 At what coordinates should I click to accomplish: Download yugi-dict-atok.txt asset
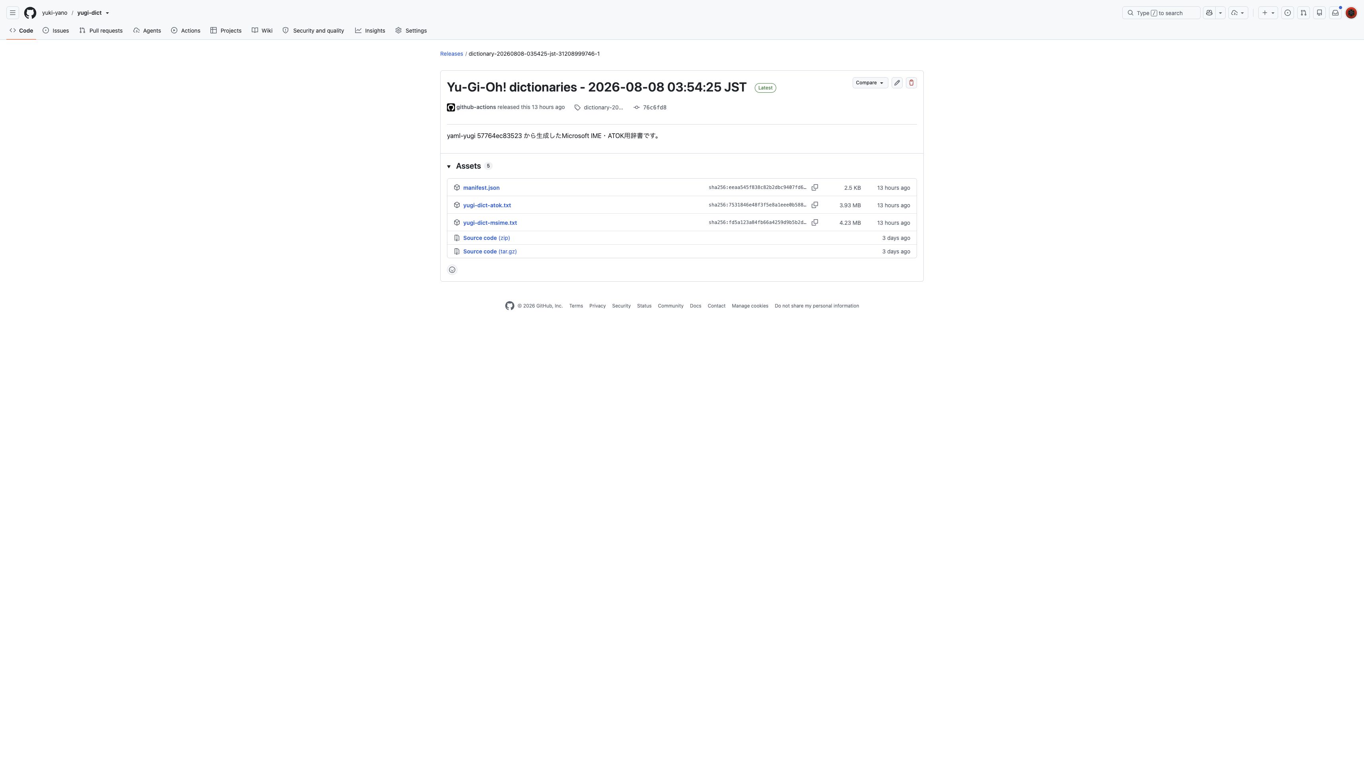pos(487,205)
